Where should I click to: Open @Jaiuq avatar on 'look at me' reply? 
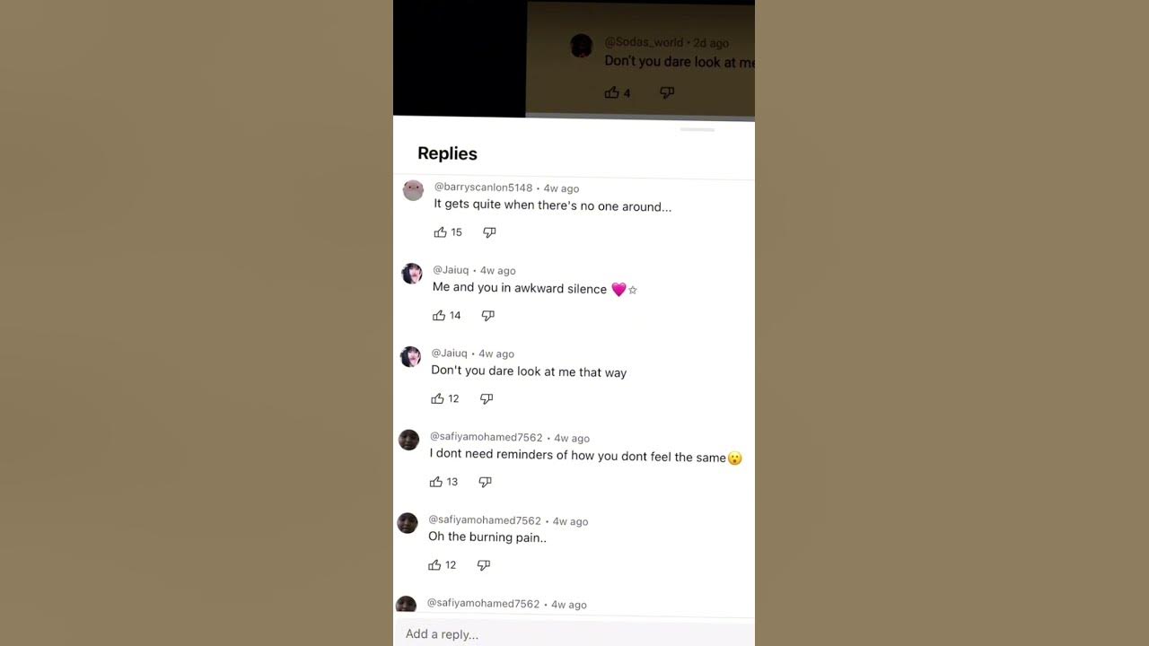410,356
